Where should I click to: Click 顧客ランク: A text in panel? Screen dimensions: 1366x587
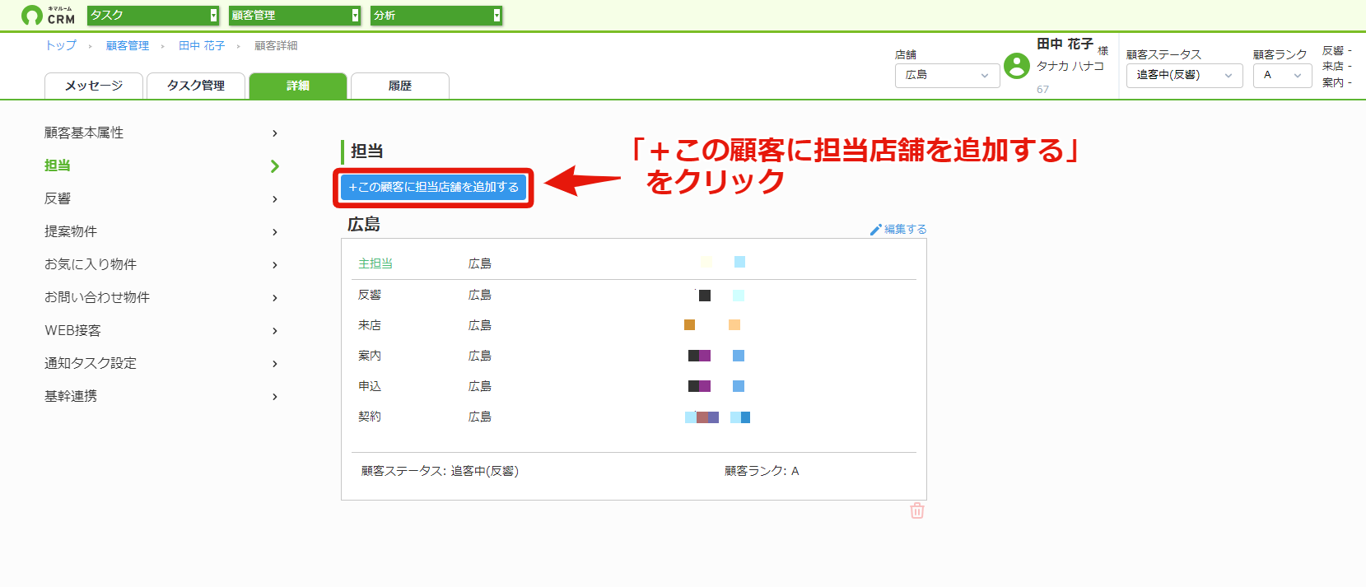[x=762, y=471]
